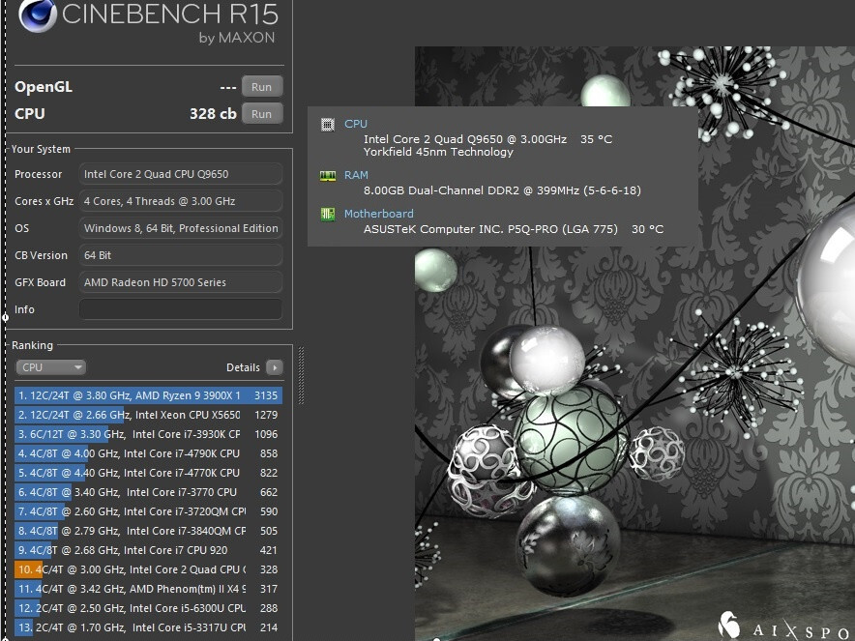Viewport: 855px width, 641px height.
Task: Click the Details label in Ranking
Action: pyautogui.click(x=243, y=367)
